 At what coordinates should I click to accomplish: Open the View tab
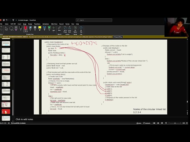[x=73, y=24]
